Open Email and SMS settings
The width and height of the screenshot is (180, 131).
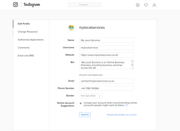pos(26,56)
